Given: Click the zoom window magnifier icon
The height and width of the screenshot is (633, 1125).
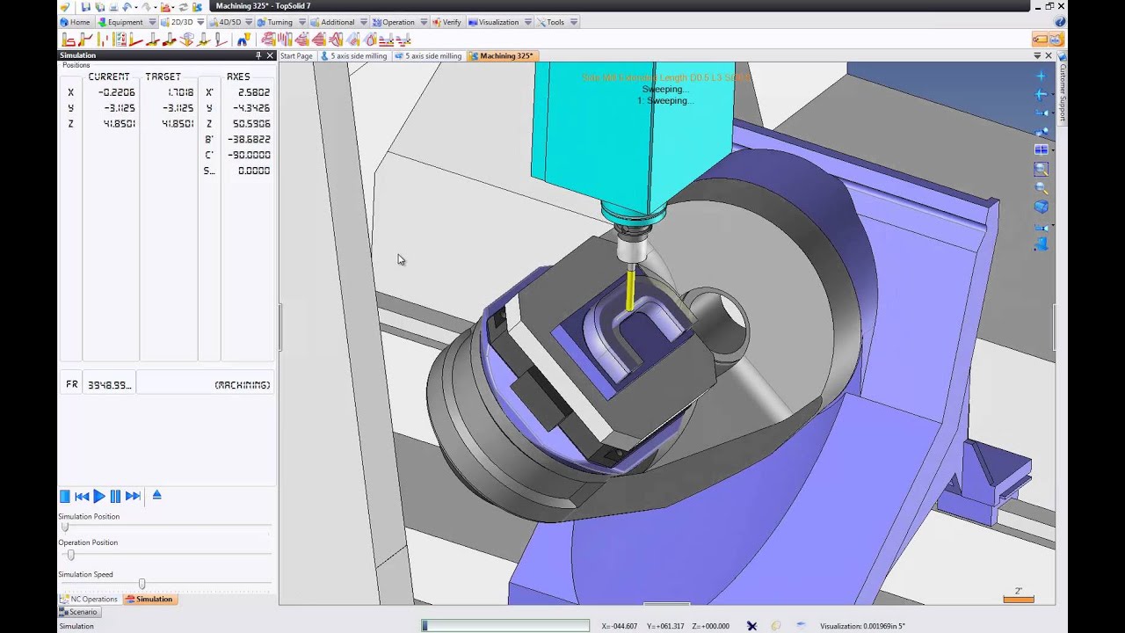Looking at the screenshot, I should [1042, 169].
